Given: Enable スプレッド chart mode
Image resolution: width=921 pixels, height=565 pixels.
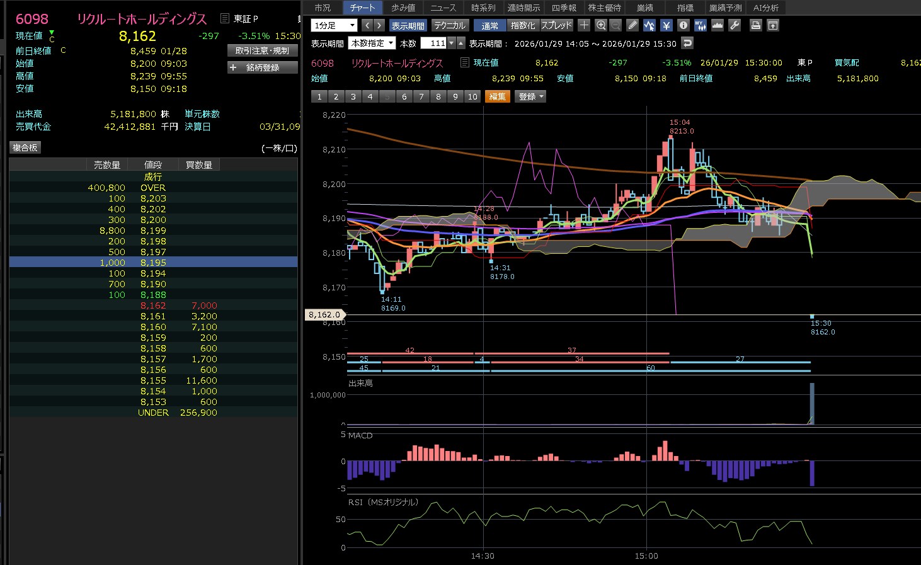Looking at the screenshot, I should pyautogui.click(x=556, y=26).
